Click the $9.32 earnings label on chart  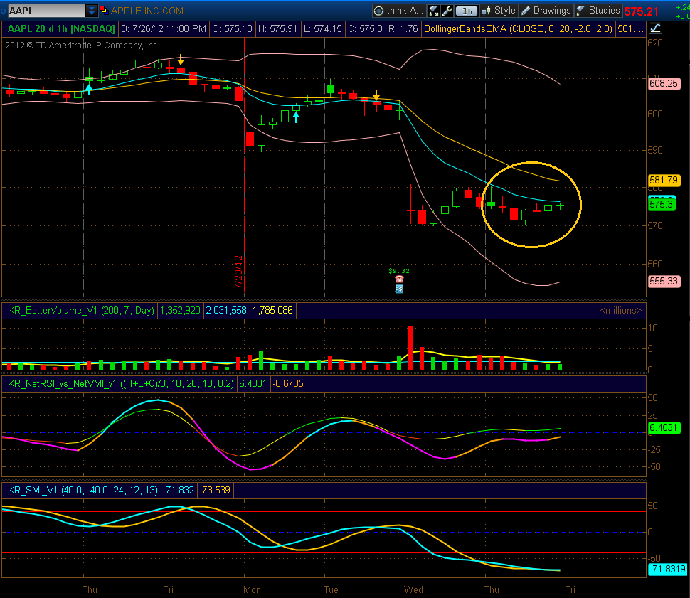tap(399, 271)
